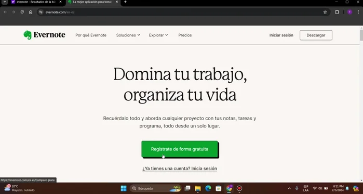Click the Descargar button
Image resolution: width=363 pixels, height=194 pixels.
(316, 35)
